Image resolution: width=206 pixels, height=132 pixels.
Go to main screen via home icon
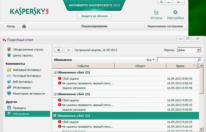pos(24,26)
